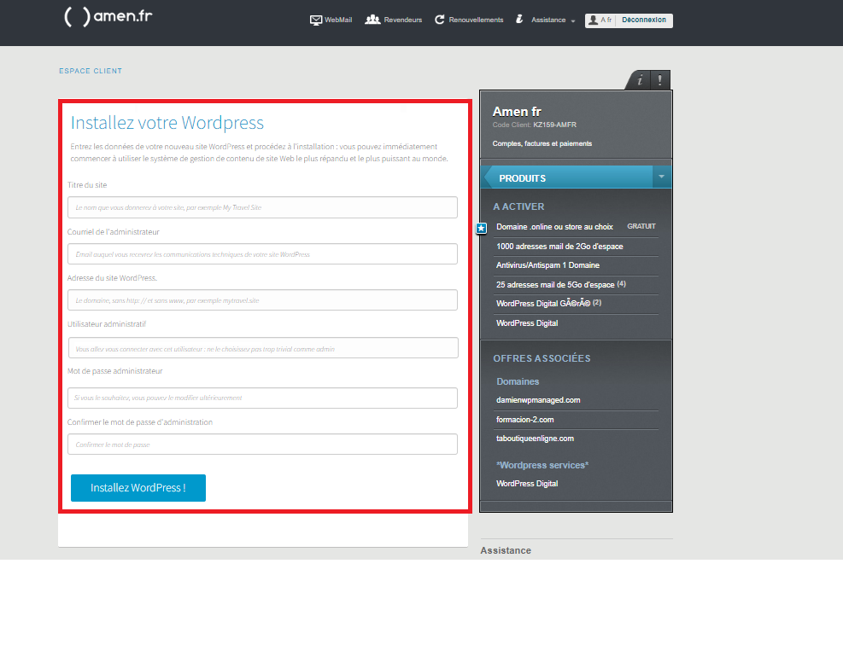Go to Revendeurs page
843x645 pixels.
pos(402,20)
